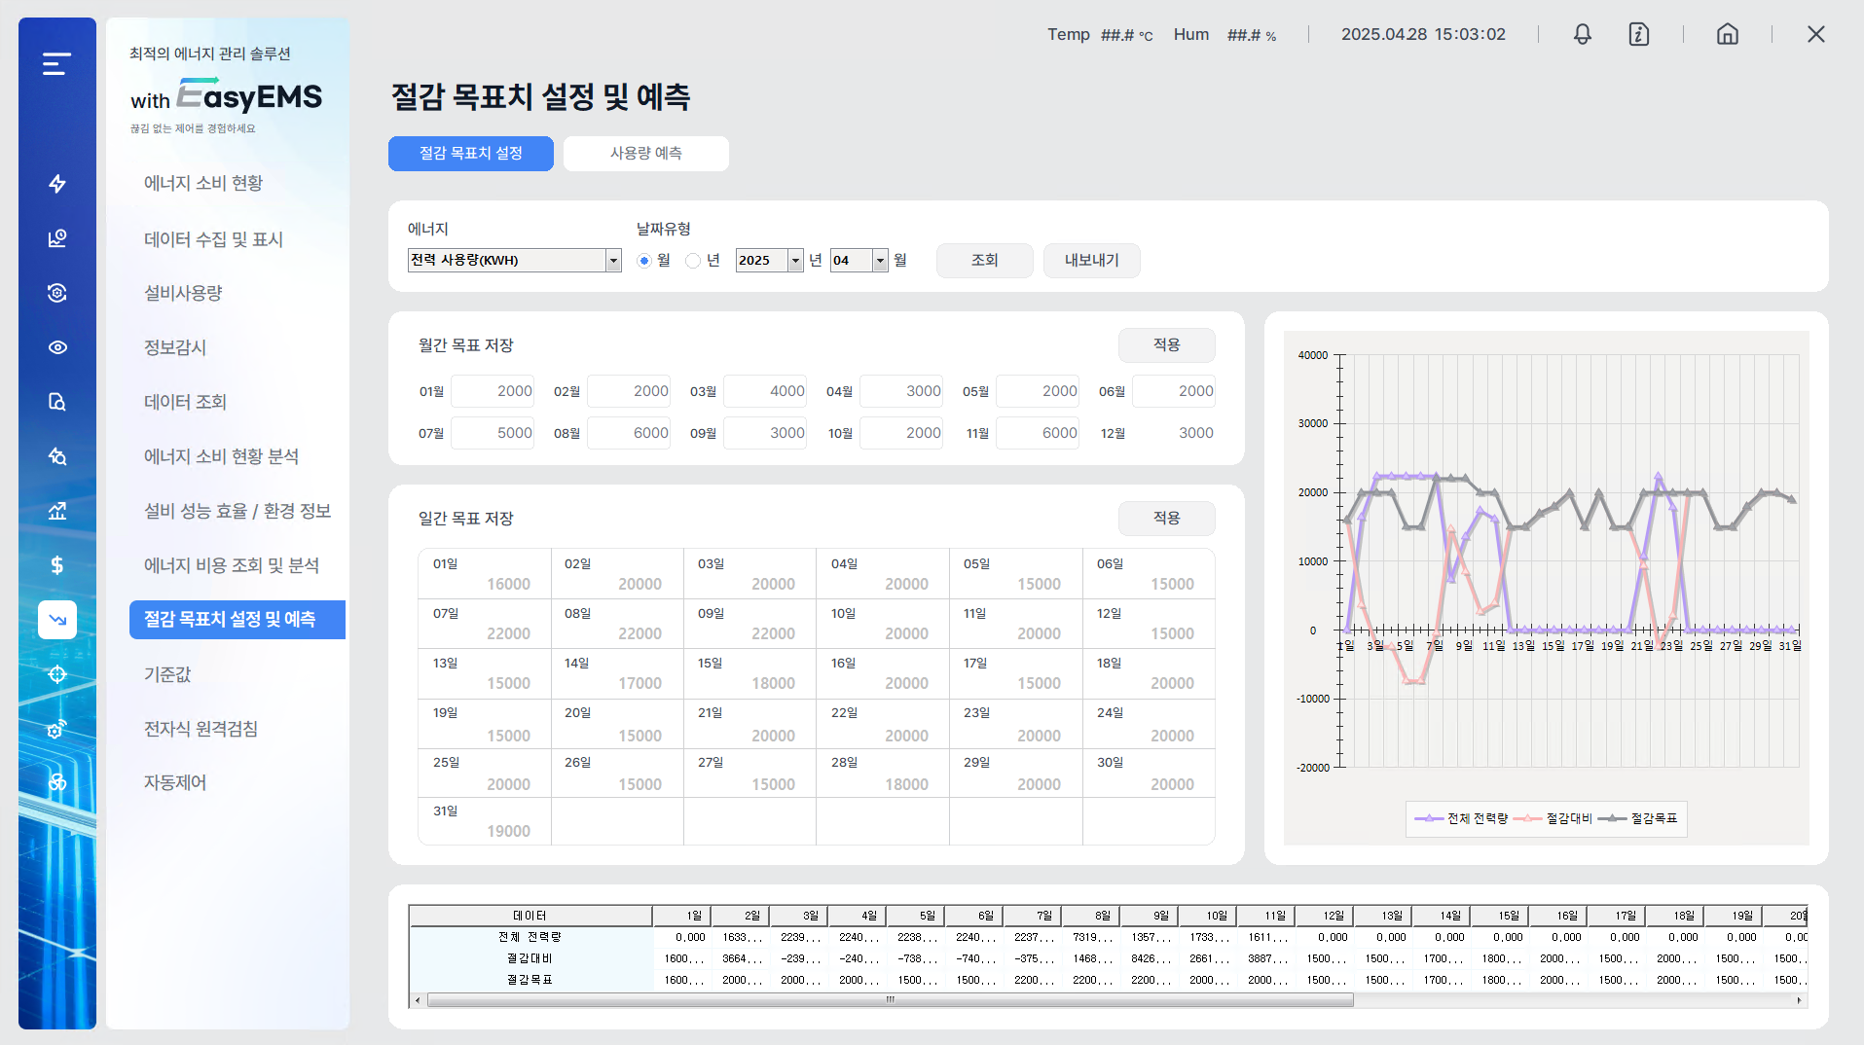Click the hamburger menu icon in sidebar
The width and height of the screenshot is (1864, 1045).
[56, 64]
